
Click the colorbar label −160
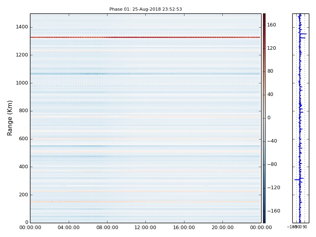[x=274, y=211]
